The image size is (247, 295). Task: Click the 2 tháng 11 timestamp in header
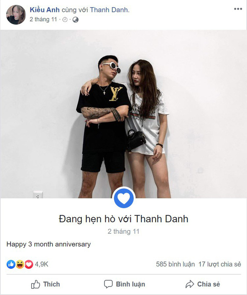pyautogui.click(x=43, y=19)
